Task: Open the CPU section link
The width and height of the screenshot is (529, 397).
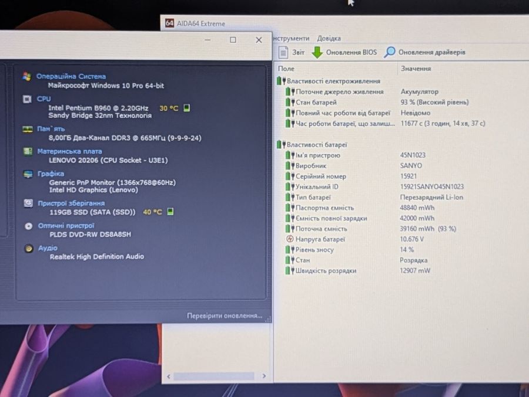Action: point(44,99)
